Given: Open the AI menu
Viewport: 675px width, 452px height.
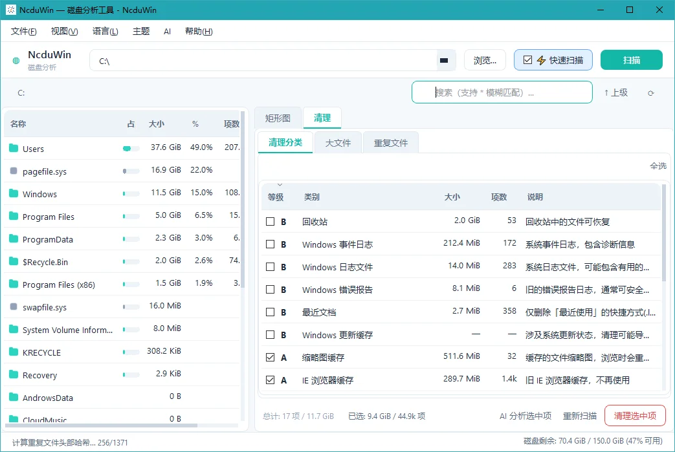Looking at the screenshot, I should [x=167, y=32].
